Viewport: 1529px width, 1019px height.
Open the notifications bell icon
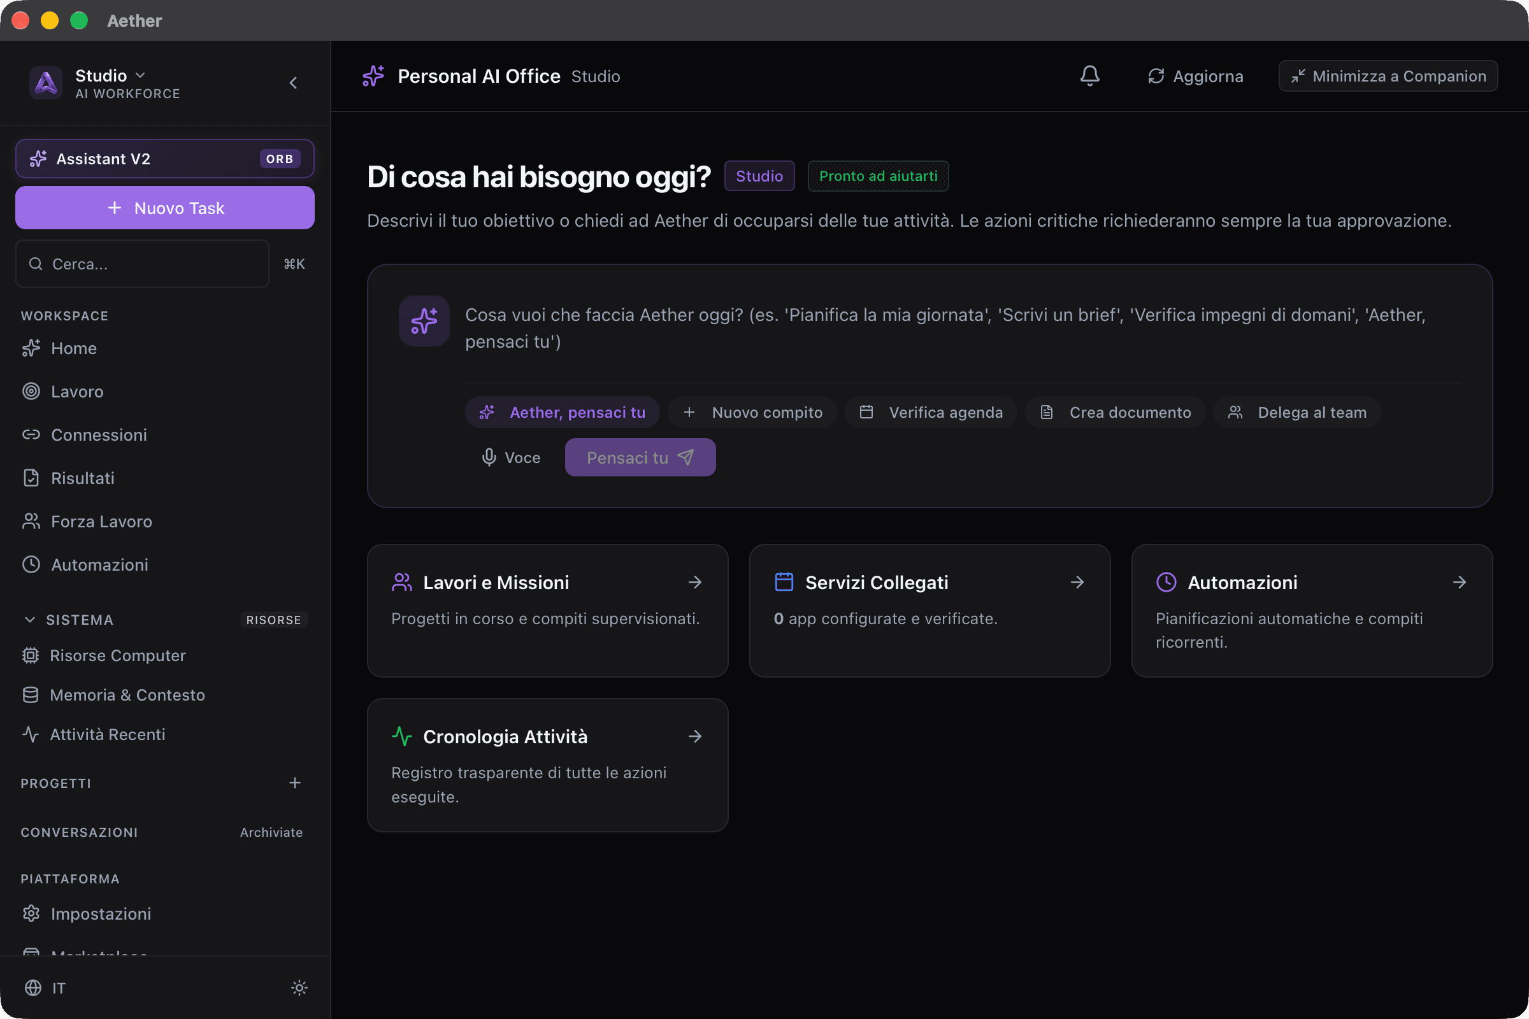1089,76
